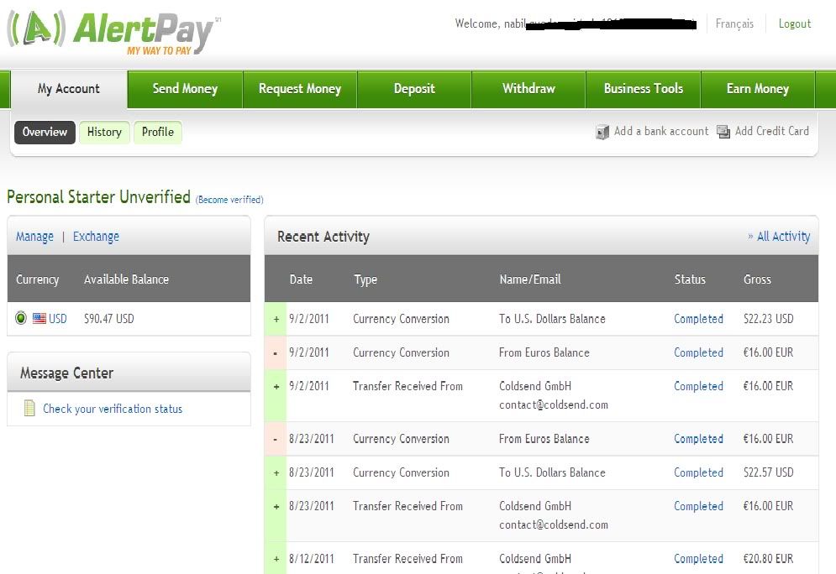Screen dimensions: 836x574
Task: Click the USD currency link
Action: pyautogui.click(x=58, y=318)
